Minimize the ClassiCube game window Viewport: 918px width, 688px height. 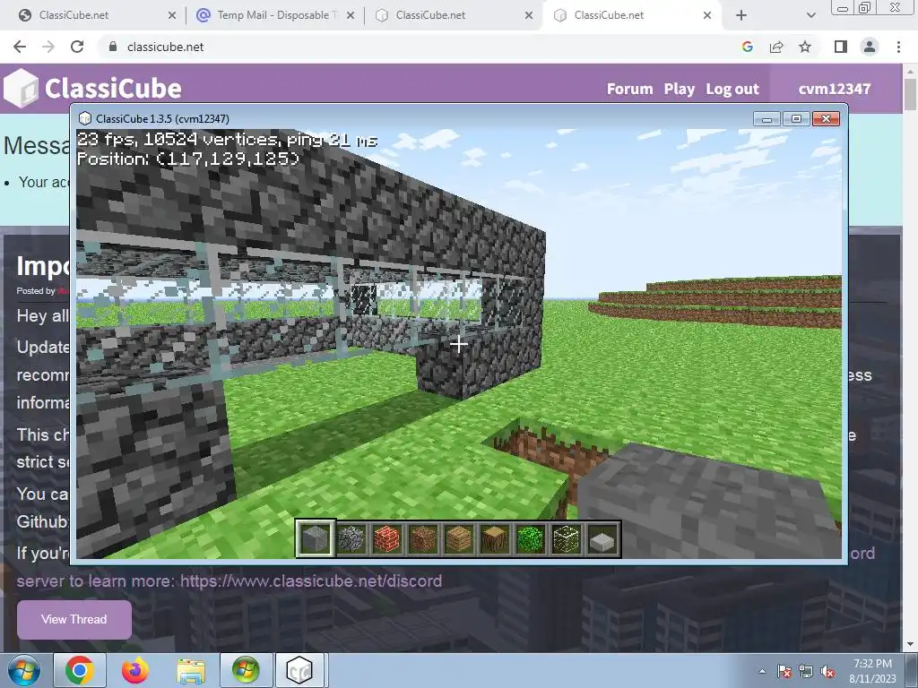(767, 119)
